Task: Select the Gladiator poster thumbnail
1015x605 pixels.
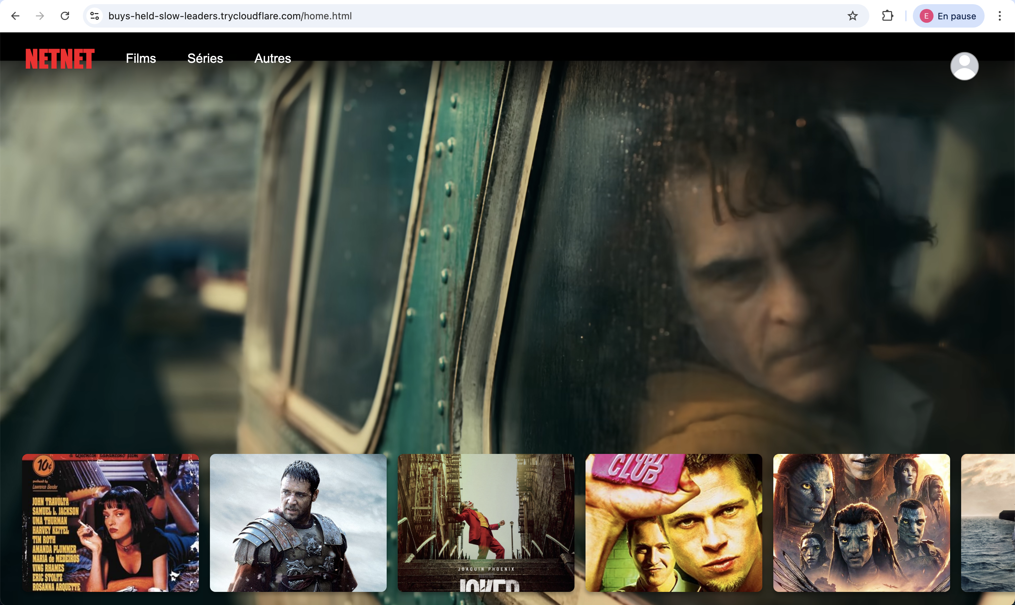Action: pos(298,522)
